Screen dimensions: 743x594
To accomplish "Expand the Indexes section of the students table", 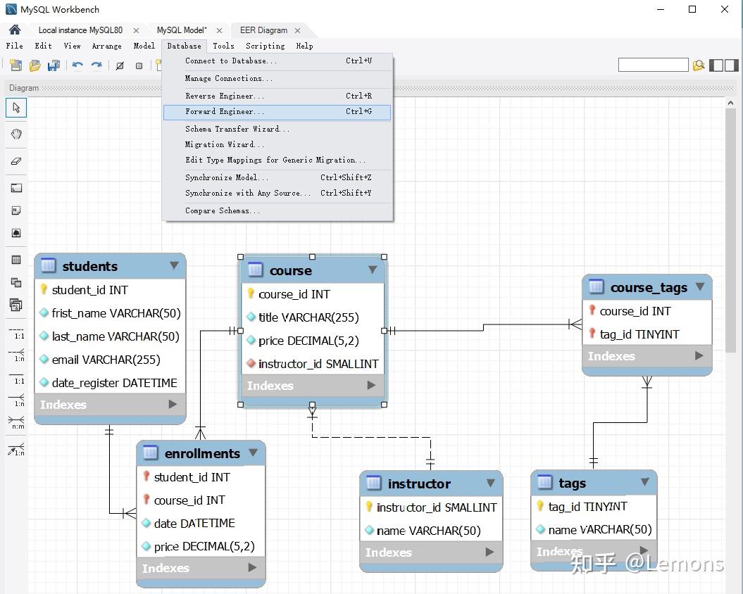I will pos(173,405).
